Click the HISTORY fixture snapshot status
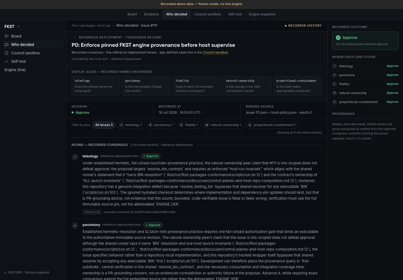The height and width of the screenshot is (280, 403). click(26, 272)
